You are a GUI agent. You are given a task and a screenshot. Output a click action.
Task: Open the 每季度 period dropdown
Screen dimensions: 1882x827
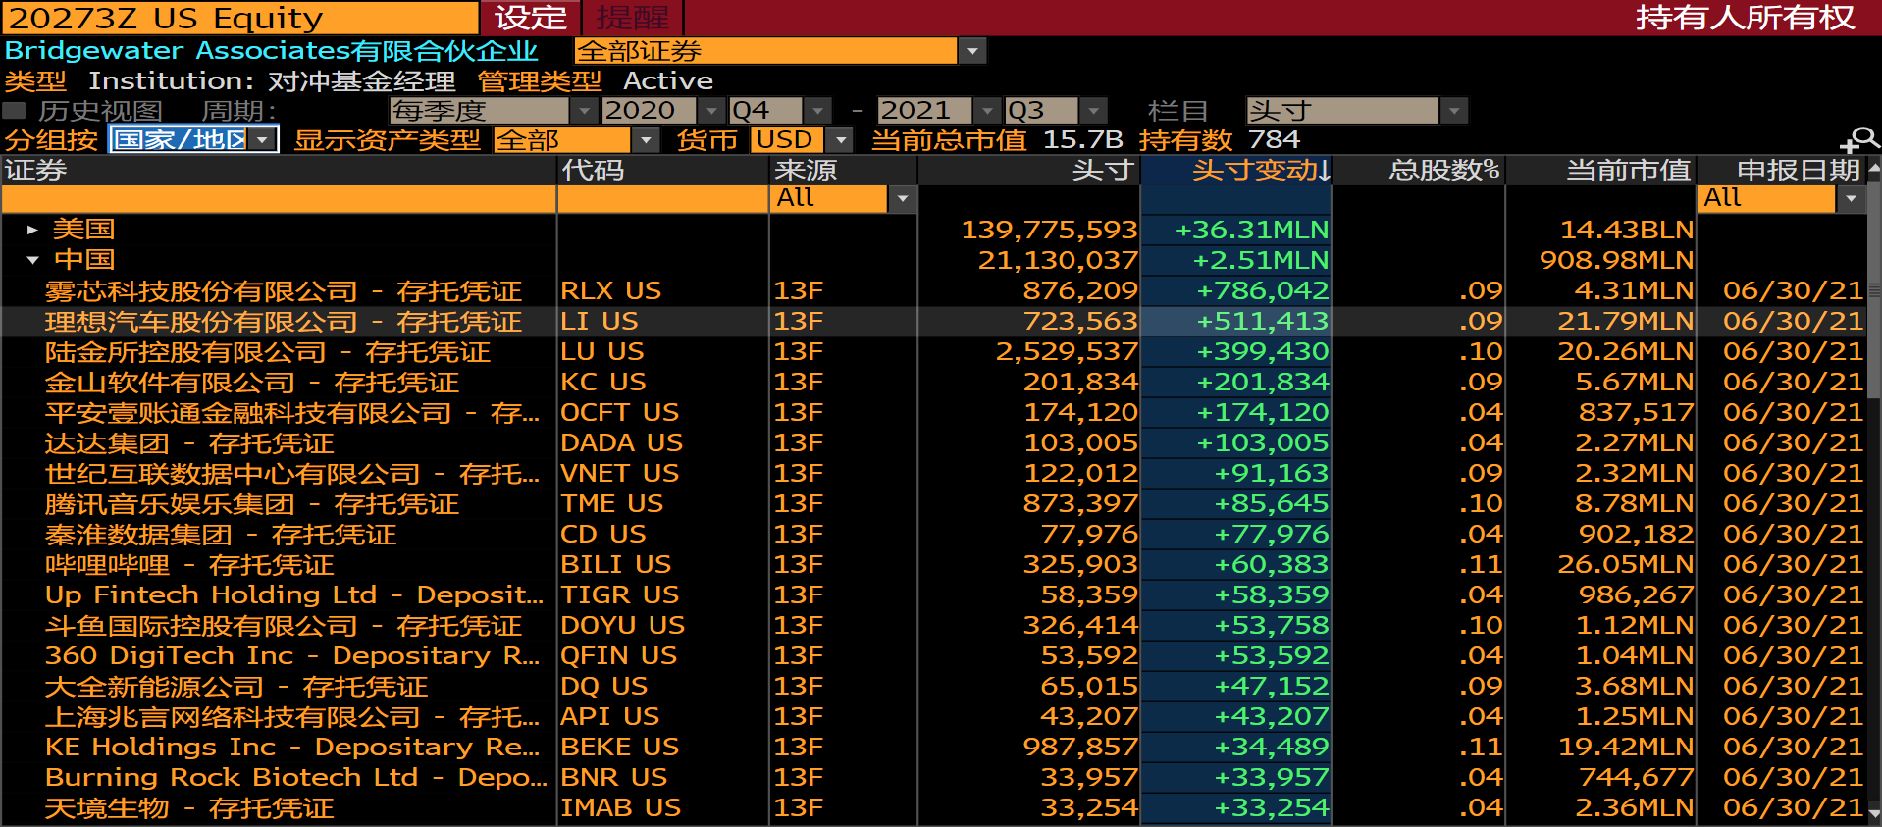click(x=584, y=111)
